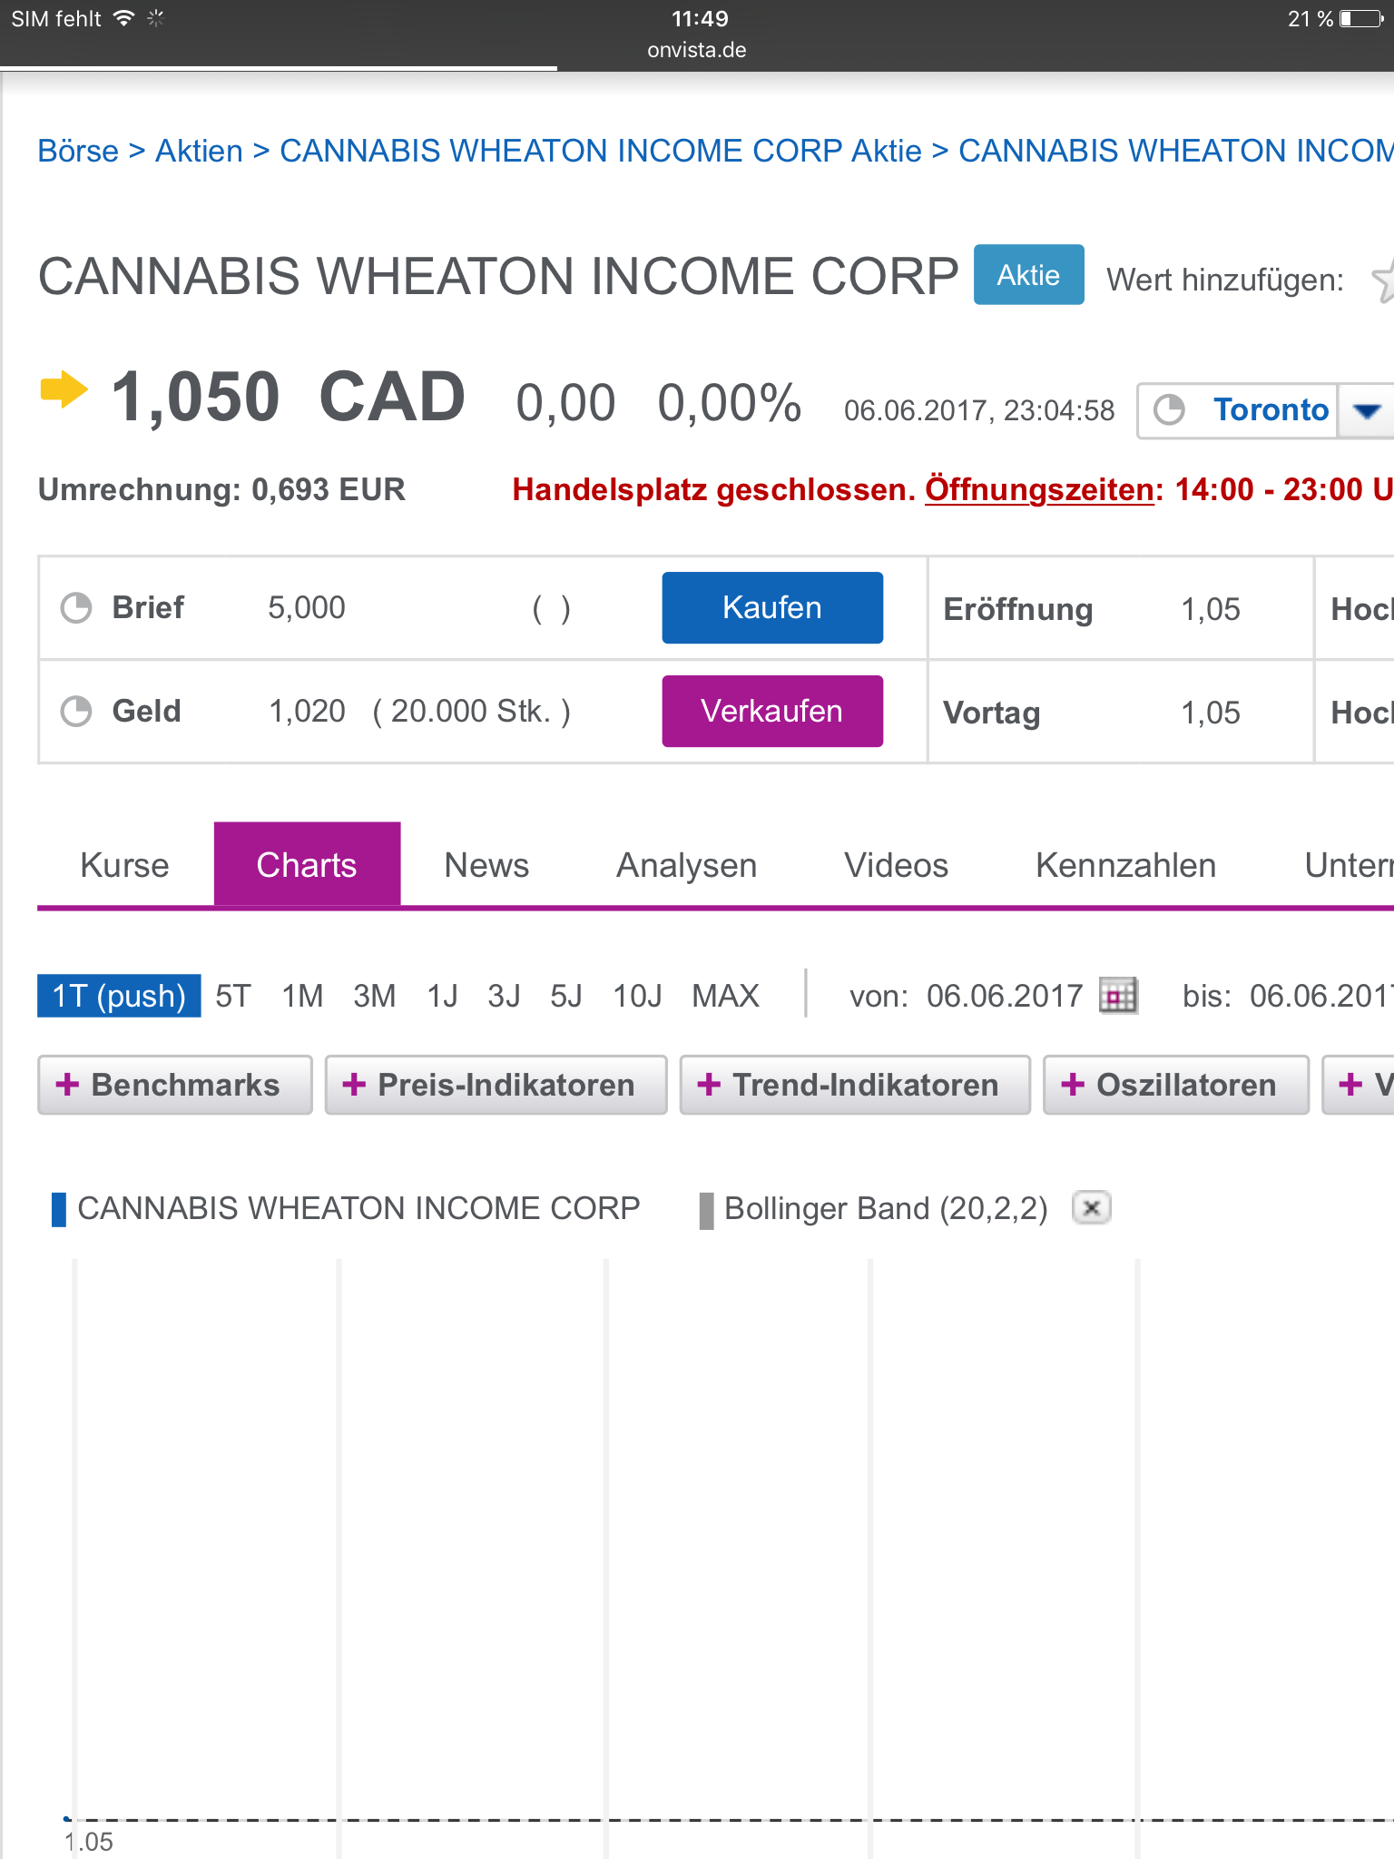Screen dimensions: 1394x1859
Task: Click the clock icon beside Brief
Action: click(76, 607)
